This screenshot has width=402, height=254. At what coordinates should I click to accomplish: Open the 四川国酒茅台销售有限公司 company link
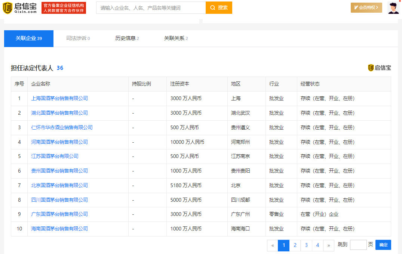59,200
